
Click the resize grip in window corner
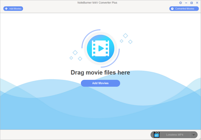click(x=200, y=139)
